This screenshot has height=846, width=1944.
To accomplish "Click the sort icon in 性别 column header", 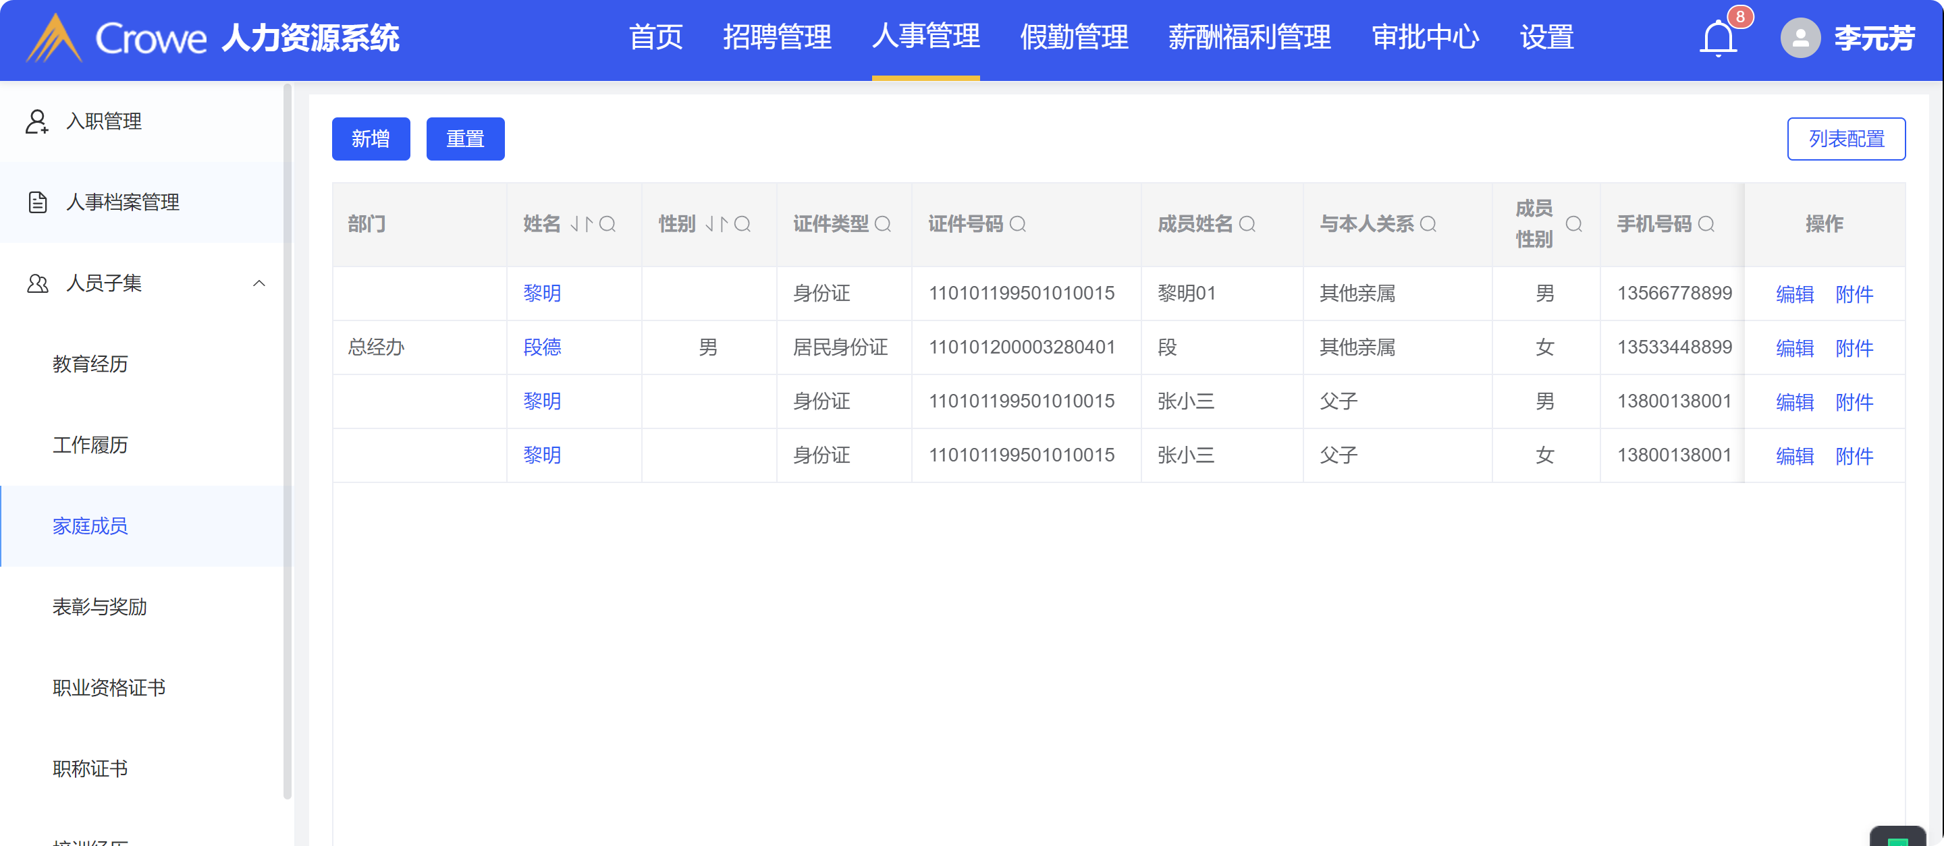I will 717,224.
